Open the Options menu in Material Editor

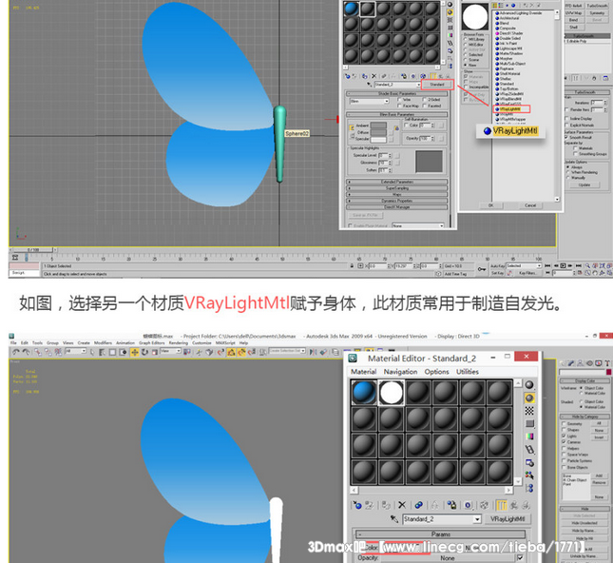point(436,372)
